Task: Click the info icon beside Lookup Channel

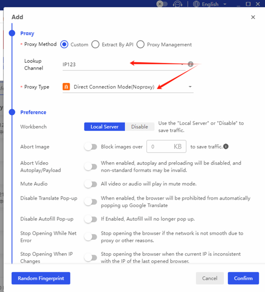Action: coord(191,64)
